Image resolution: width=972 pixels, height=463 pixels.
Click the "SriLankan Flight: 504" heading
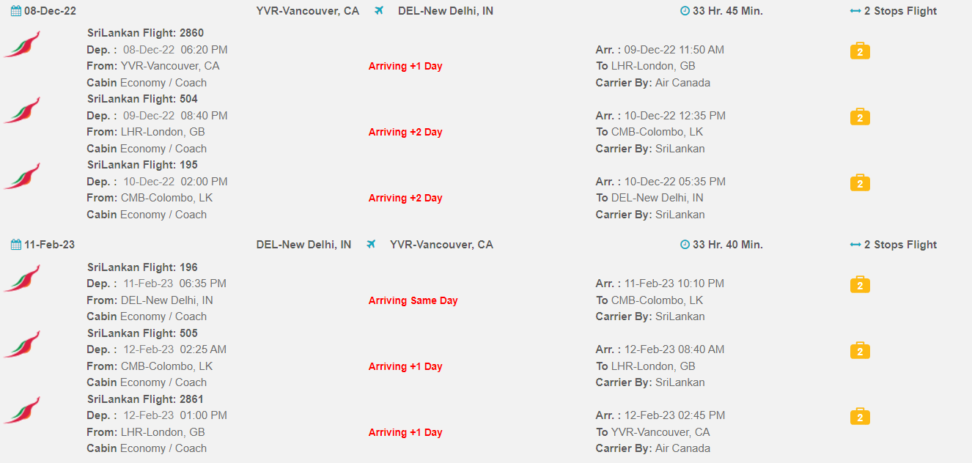click(x=142, y=99)
